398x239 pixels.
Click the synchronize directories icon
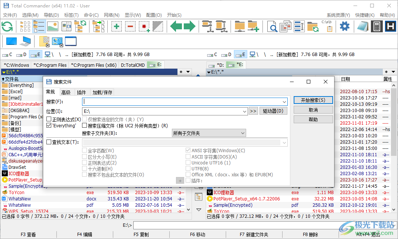click(313, 26)
